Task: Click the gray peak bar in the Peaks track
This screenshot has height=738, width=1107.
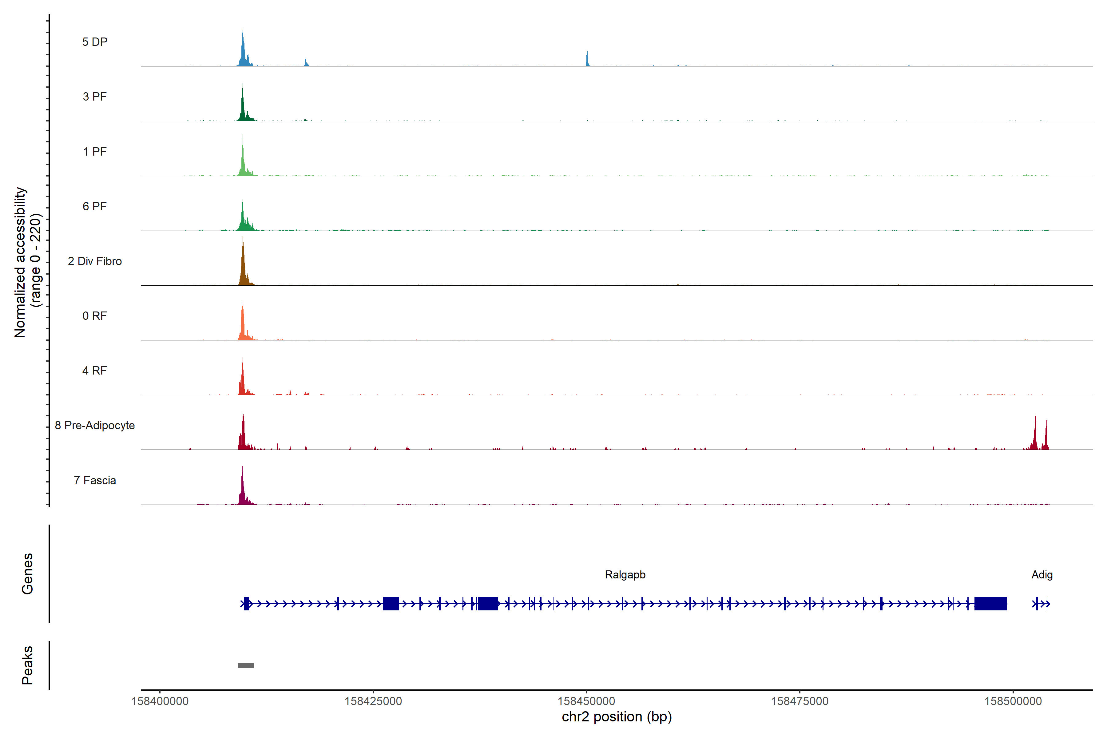Action: pos(246,665)
